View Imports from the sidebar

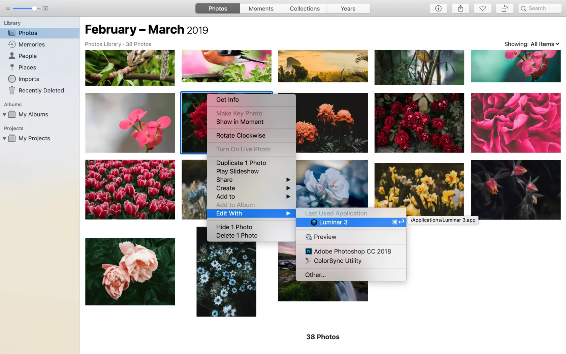pyautogui.click(x=28, y=79)
